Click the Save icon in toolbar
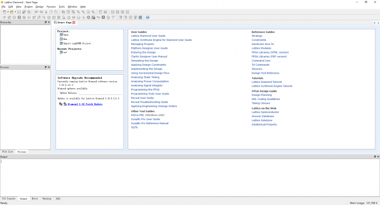This screenshot has height=205, width=380. [18, 12]
